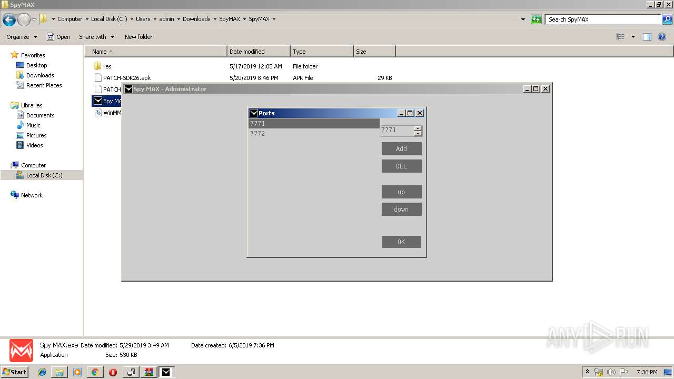Confirm ports with the OK button
This screenshot has height=379, width=674.
point(401,242)
